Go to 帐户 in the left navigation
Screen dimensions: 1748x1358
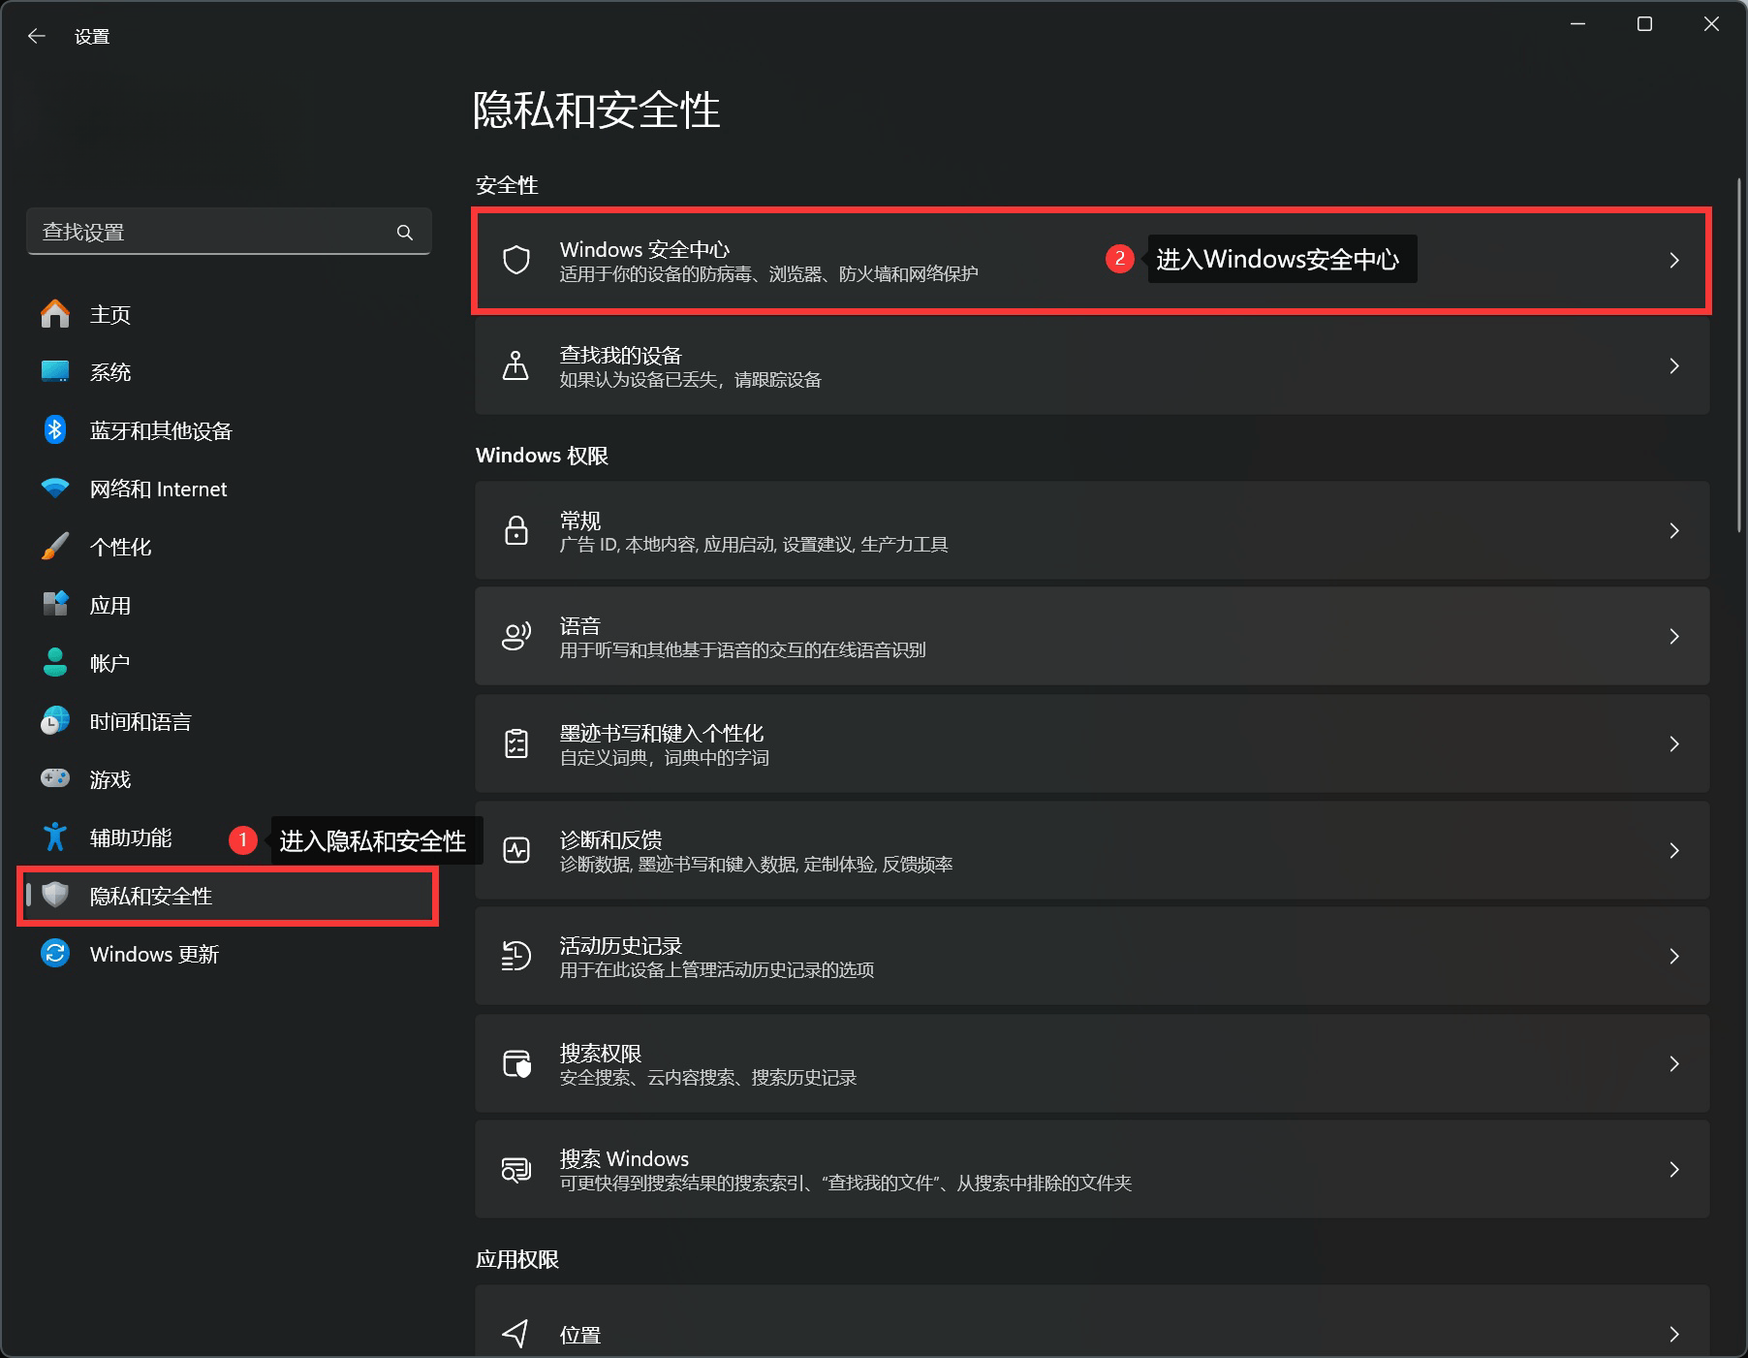[109, 664]
